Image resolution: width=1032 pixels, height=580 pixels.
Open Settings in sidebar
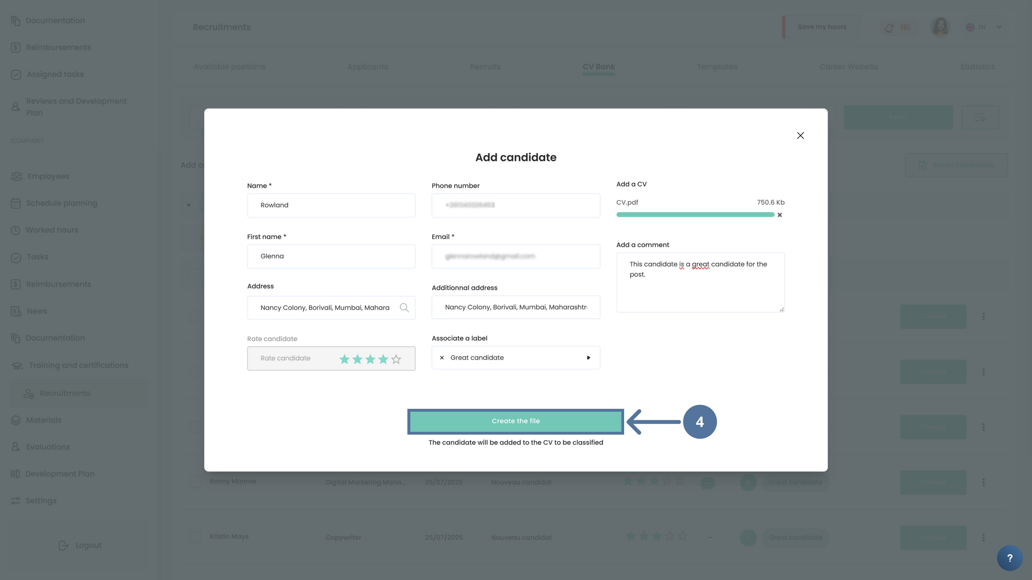coord(34,501)
